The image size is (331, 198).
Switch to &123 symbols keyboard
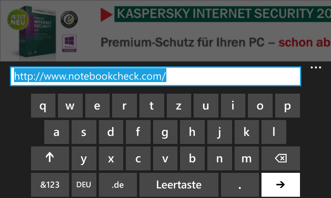coord(50,185)
